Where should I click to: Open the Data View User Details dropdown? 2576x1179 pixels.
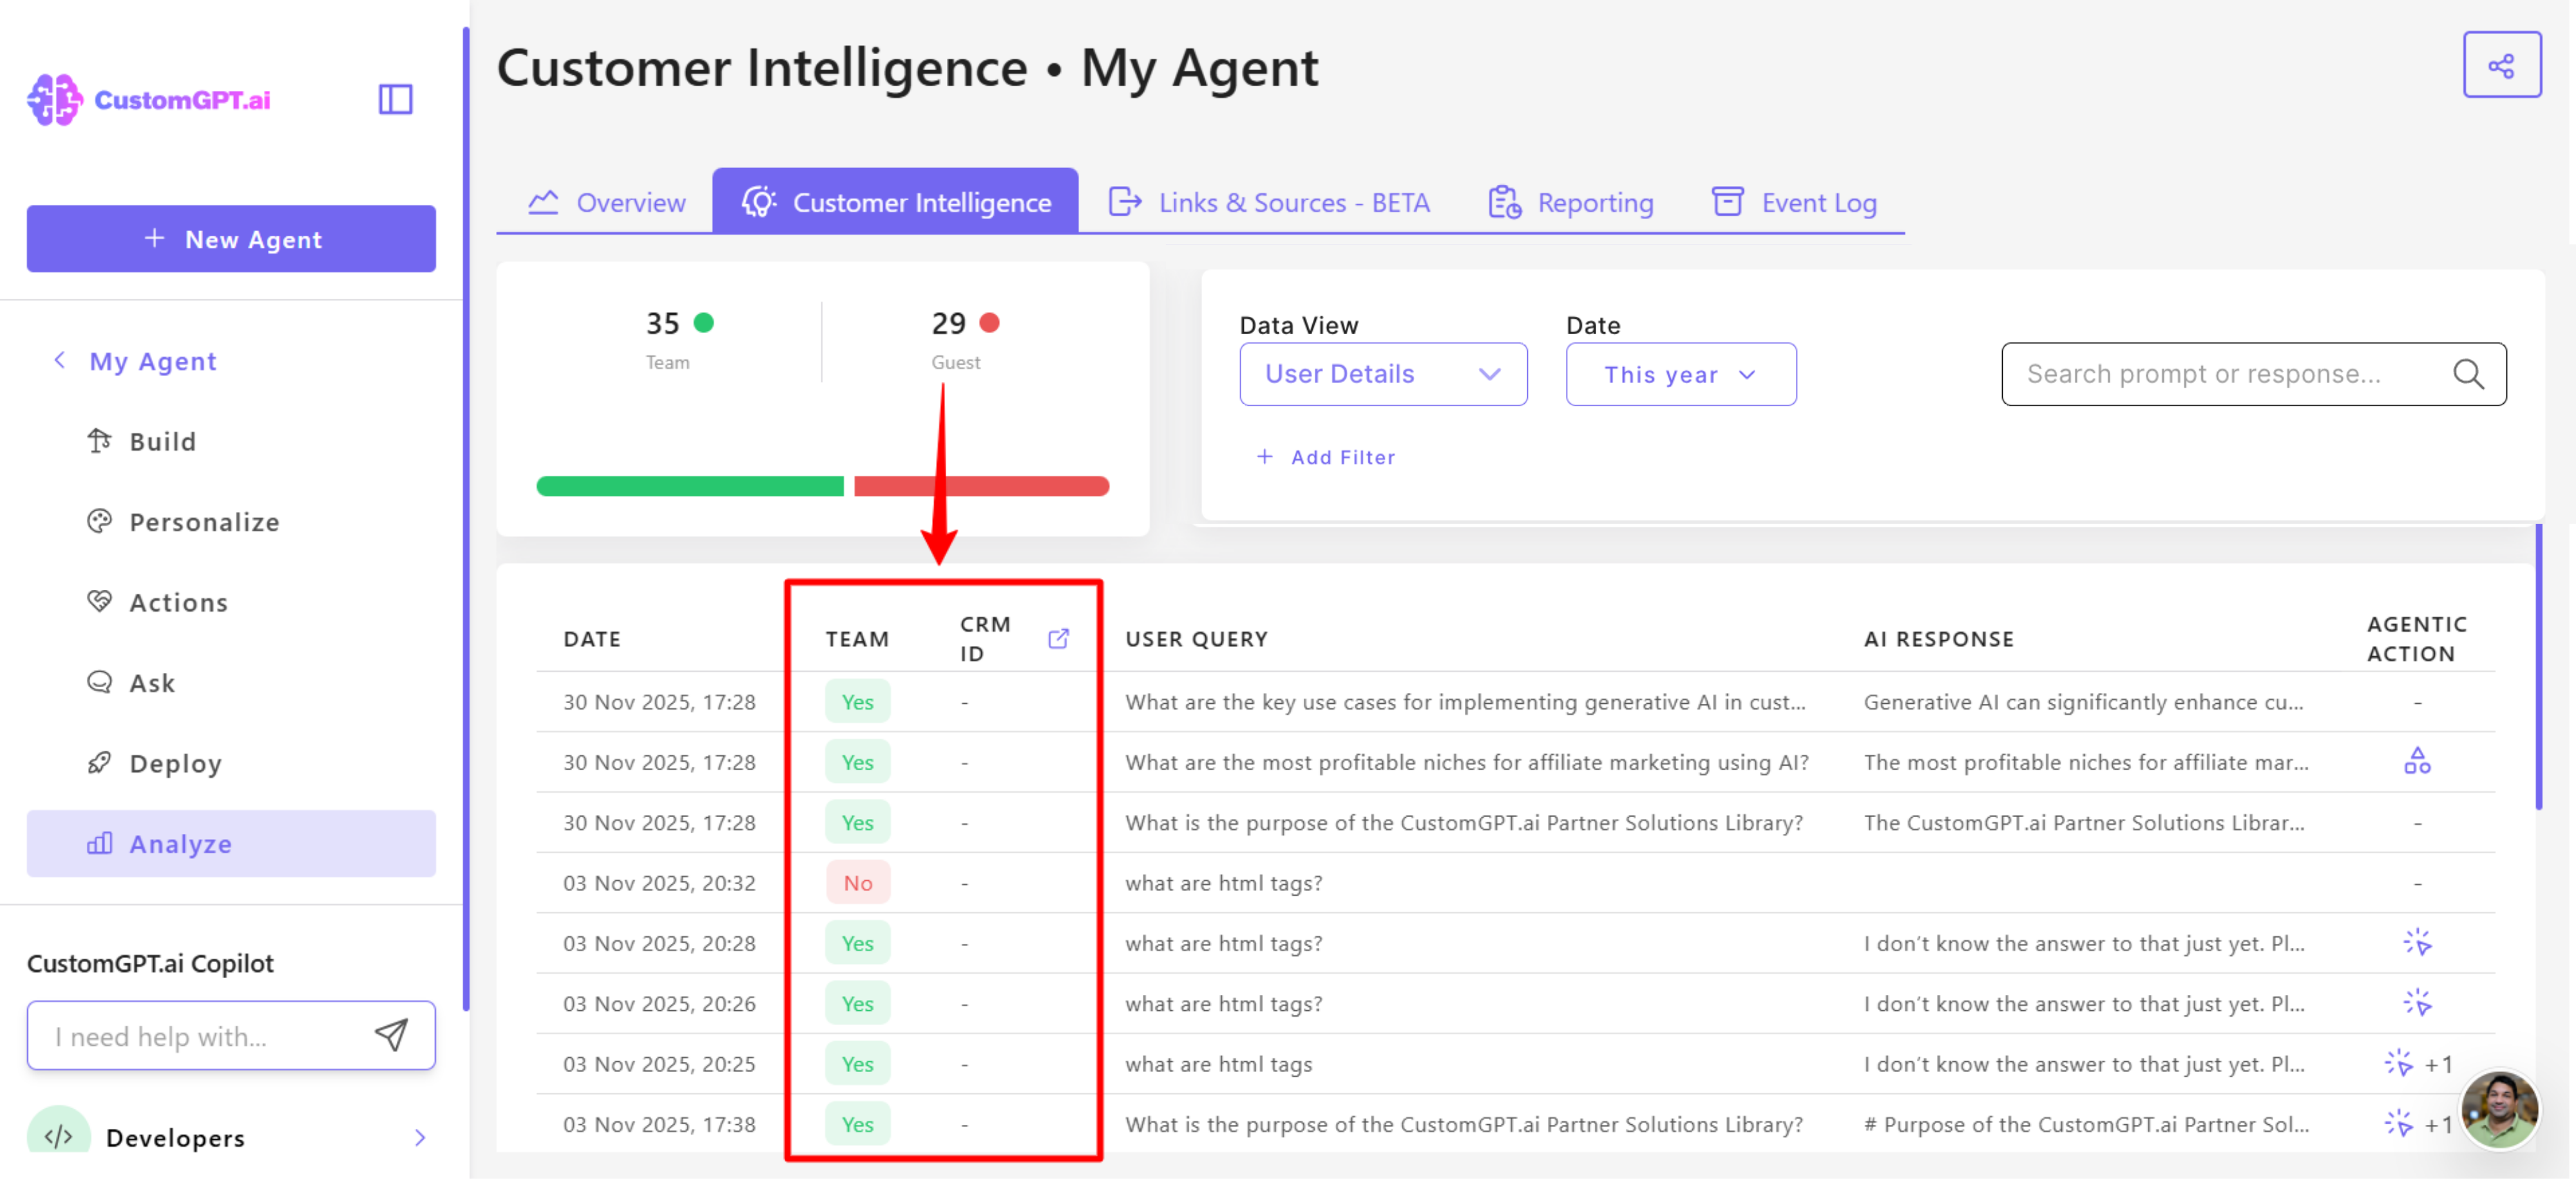(1382, 374)
